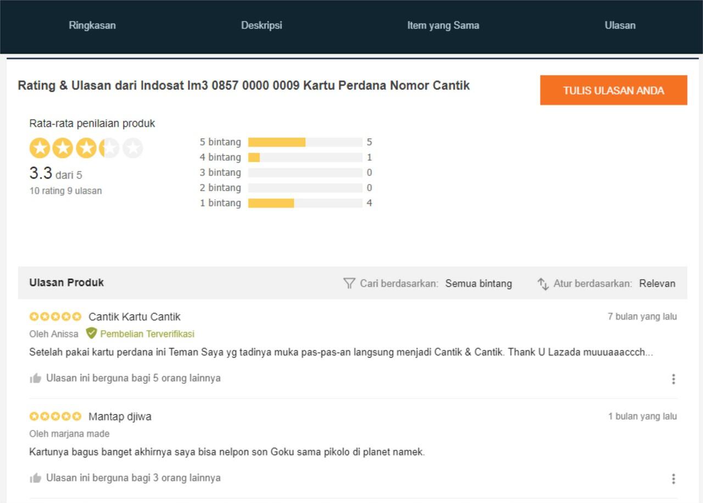Click the review text mentioning son Goku
Image resolution: width=703 pixels, height=503 pixels.
coord(227,452)
